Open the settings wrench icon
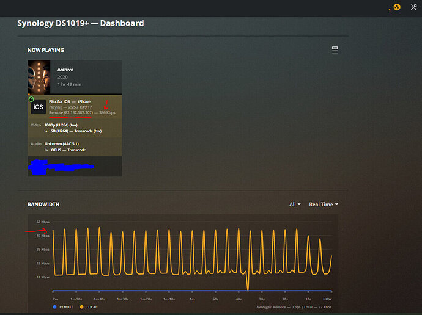The image size is (422, 315). (x=413, y=7)
